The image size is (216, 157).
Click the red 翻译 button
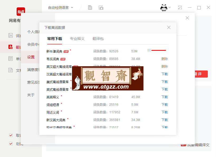point(201,74)
